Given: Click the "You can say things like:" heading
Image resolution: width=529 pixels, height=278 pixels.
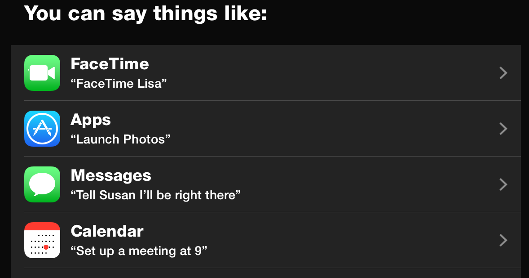Looking at the screenshot, I should tap(145, 14).
